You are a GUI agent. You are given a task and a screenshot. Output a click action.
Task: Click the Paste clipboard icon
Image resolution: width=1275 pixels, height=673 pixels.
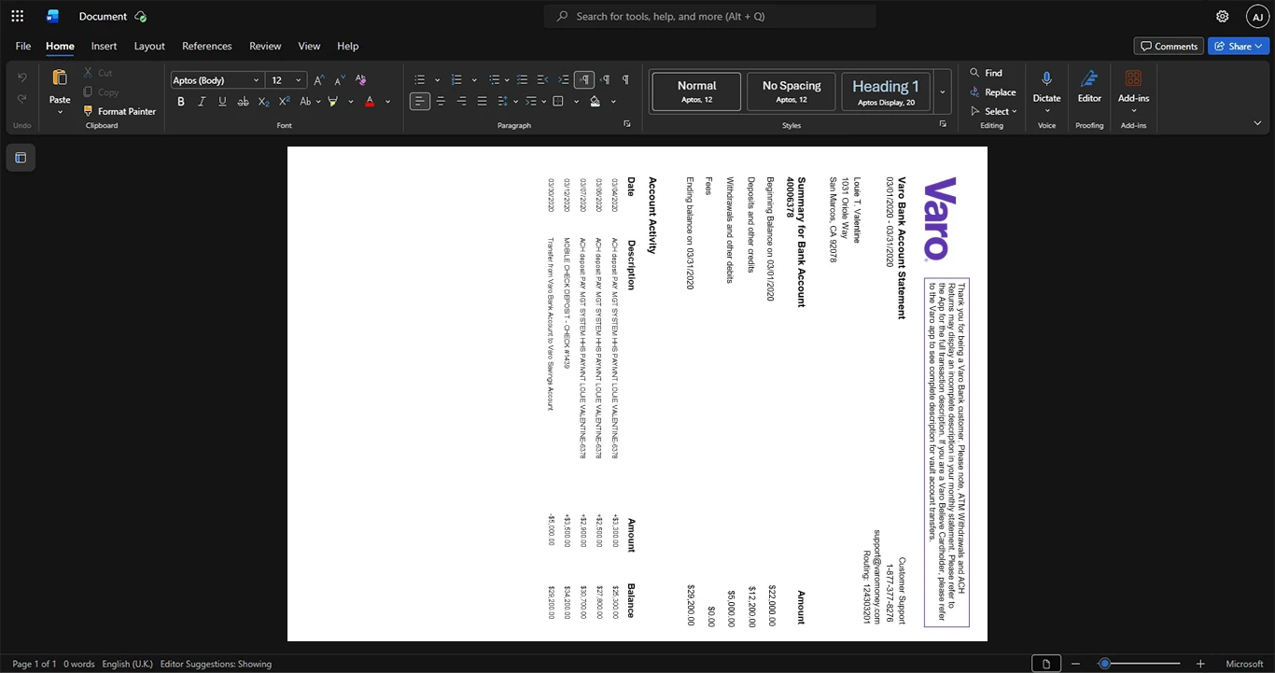(60, 78)
